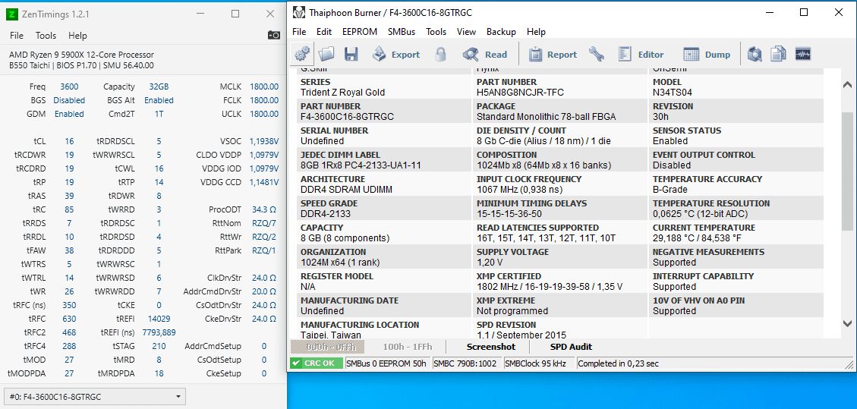
Task: Click the Completed in 0,23 sec status text
Action: [x=618, y=363]
